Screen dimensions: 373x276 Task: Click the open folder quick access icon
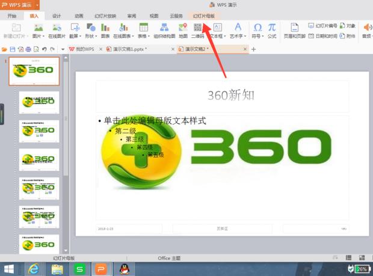coord(4,49)
